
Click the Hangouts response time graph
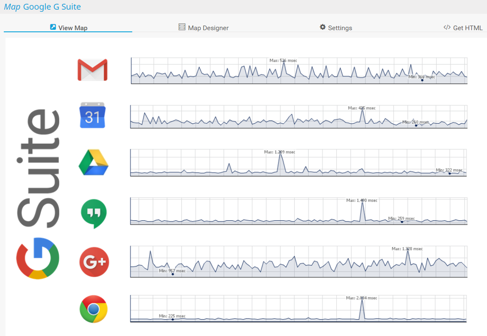299,211
